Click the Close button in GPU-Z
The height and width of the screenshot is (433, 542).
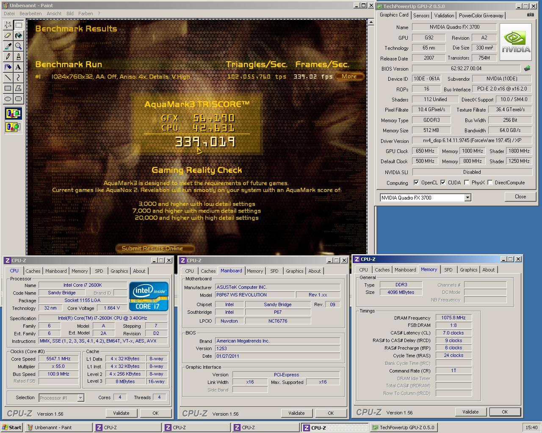tap(520, 197)
